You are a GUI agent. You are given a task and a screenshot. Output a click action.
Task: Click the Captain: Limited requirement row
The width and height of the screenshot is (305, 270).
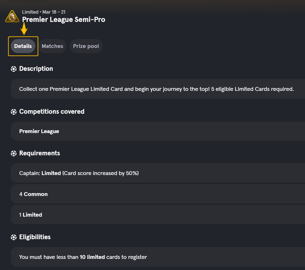(158, 173)
